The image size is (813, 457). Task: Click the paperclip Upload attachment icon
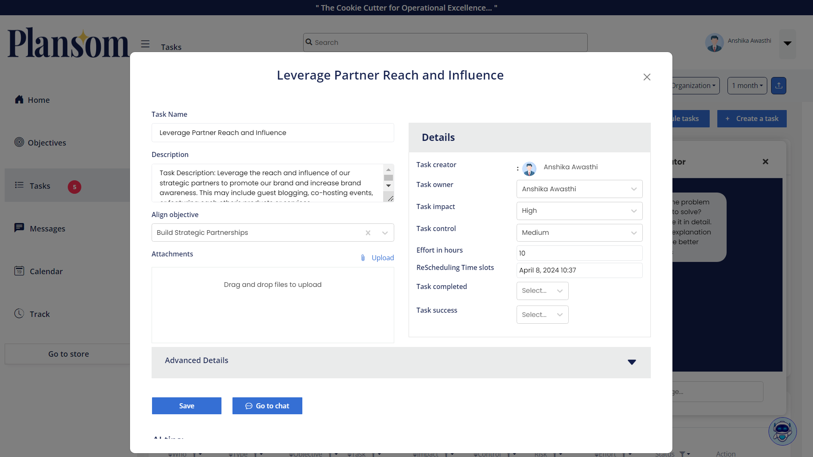click(x=363, y=258)
